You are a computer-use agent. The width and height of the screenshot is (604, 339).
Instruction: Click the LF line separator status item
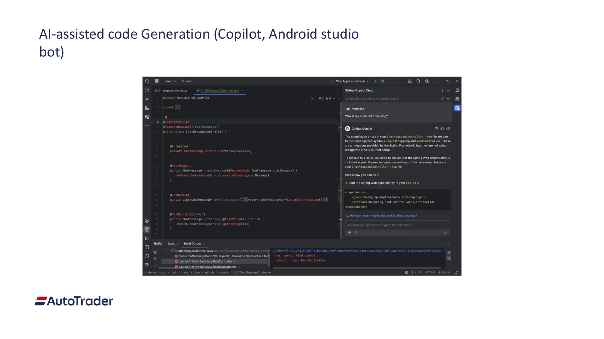[421, 272]
